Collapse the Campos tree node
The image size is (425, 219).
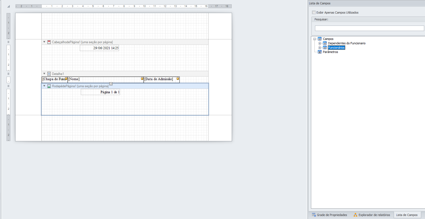315,39
